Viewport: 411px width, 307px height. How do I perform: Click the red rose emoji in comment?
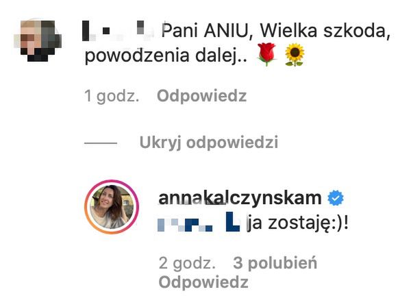[266, 55]
